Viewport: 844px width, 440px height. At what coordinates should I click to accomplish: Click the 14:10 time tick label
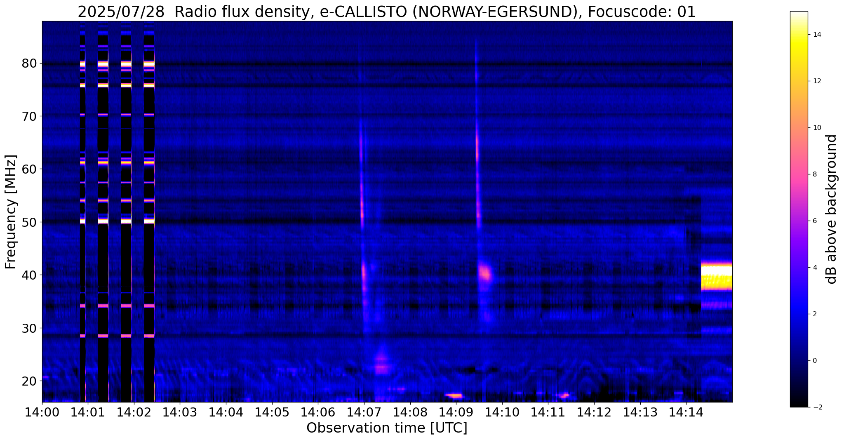[x=502, y=412]
